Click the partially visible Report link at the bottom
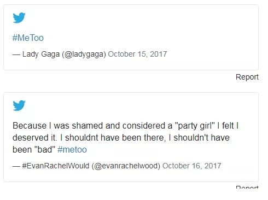Viewport: 268px width, 200px height. [x=247, y=187]
